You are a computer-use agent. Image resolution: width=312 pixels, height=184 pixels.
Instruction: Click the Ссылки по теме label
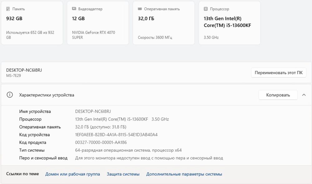22,174
